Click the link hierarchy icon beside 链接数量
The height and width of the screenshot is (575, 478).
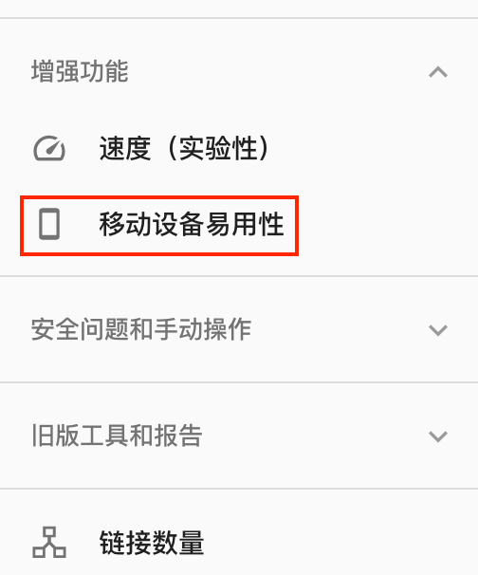point(49,543)
